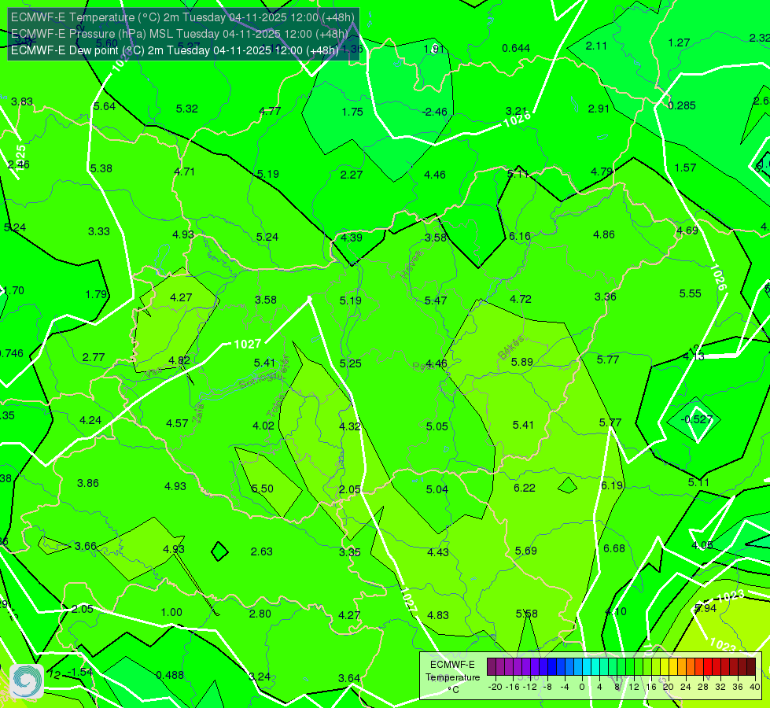Click the value 0.488 near the bottom
Viewport: 770px width, 708px height.
(170, 675)
